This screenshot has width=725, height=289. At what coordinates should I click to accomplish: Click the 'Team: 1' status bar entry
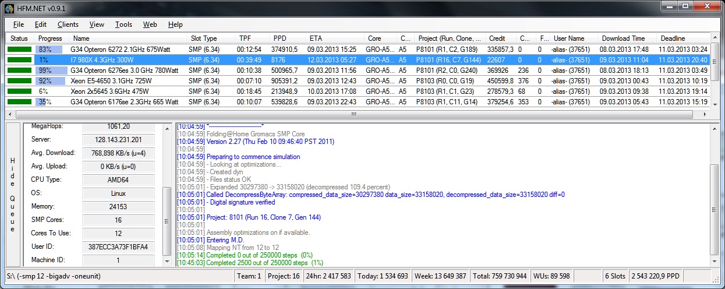tap(249, 276)
